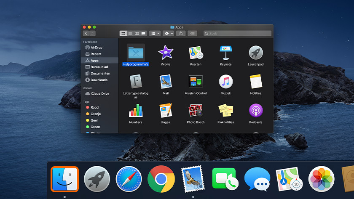Click the Muziek app icon
Screen dimensions: 354x199
pos(225,82)
